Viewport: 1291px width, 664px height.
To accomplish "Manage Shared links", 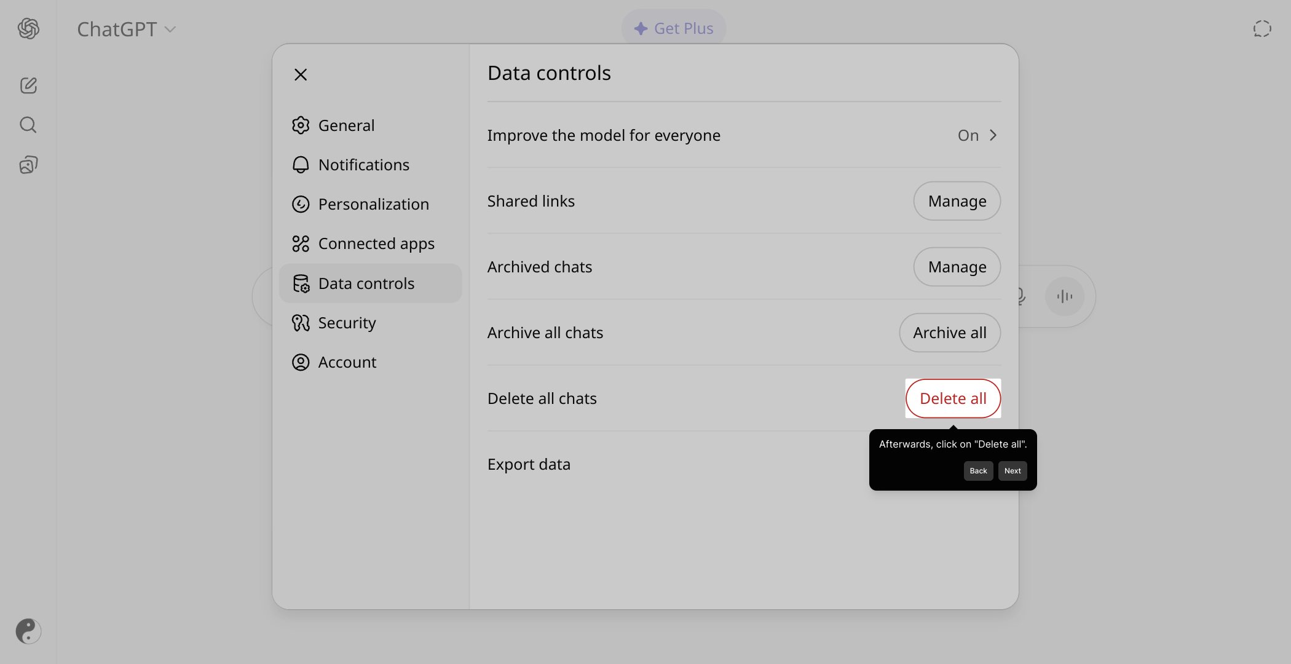I will [x=957, y=201].
